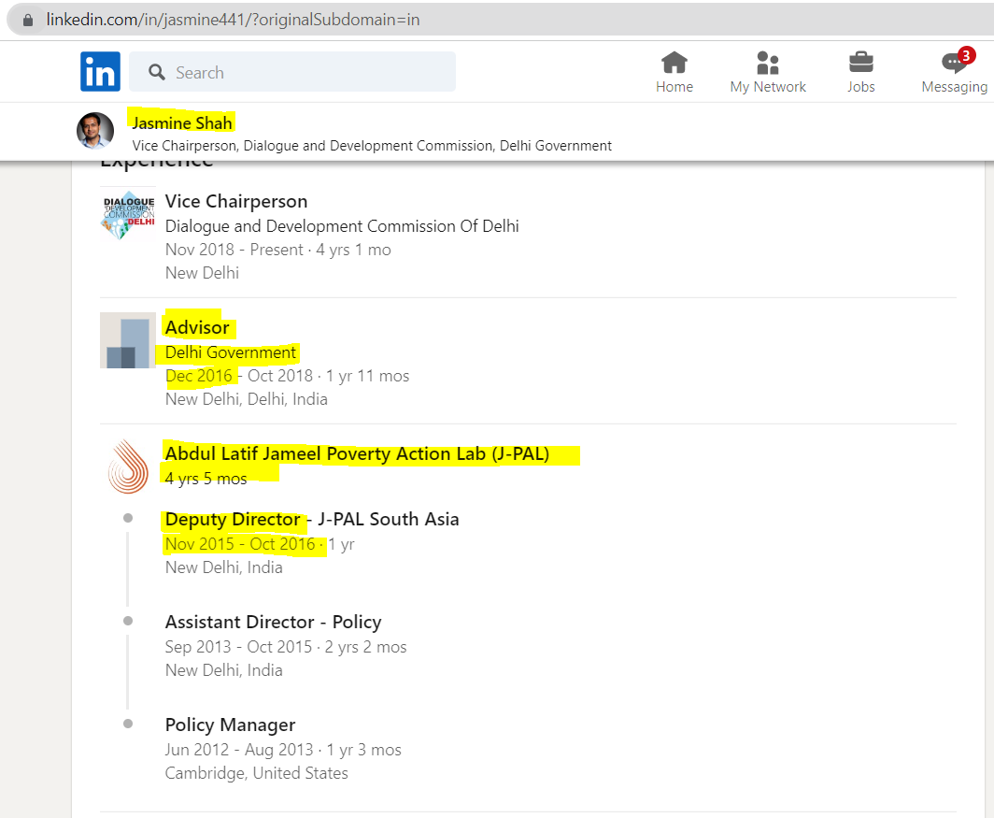This screenshot has height=818, width=994.
Task: Click Jasmine Shah's profile photo
Action: [95, 131]
